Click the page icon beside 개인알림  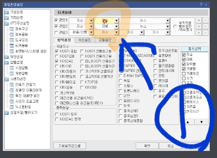12,74
